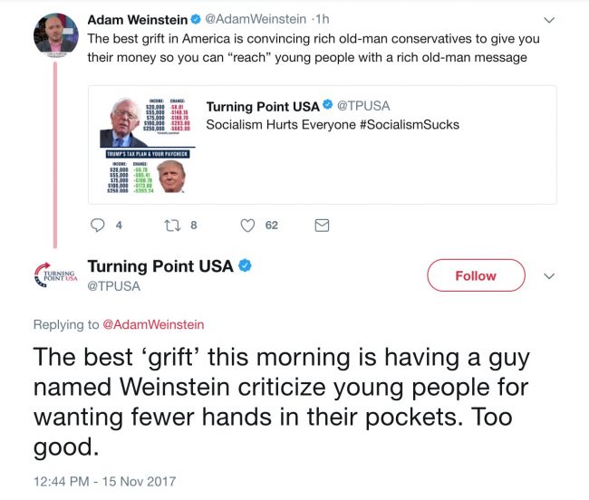This screenshot has width=589, height=500.
Task: Click the @TPUSA handle under the reply name
Action: 113,286
